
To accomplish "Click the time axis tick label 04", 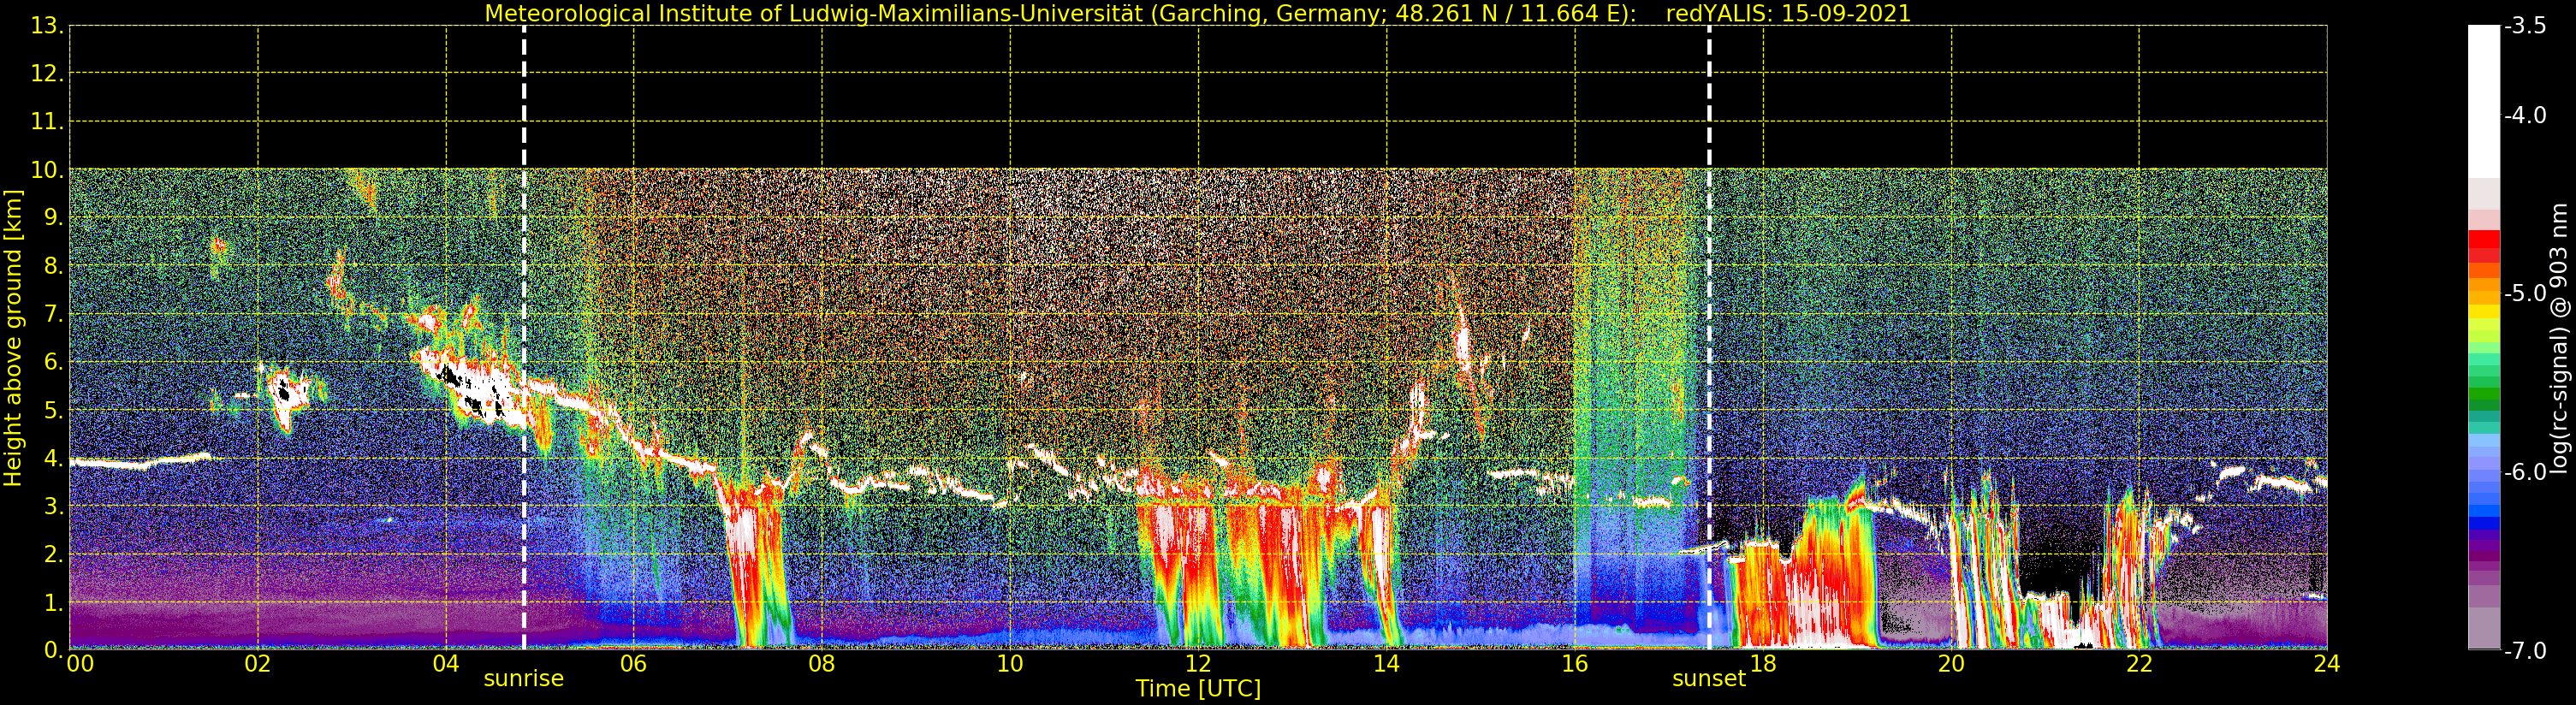I will (446, 663).
